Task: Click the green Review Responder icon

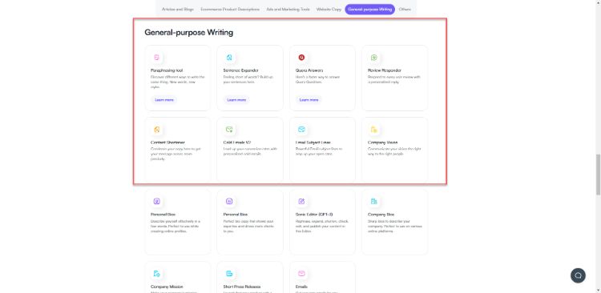Action: [x=373, y=58]
